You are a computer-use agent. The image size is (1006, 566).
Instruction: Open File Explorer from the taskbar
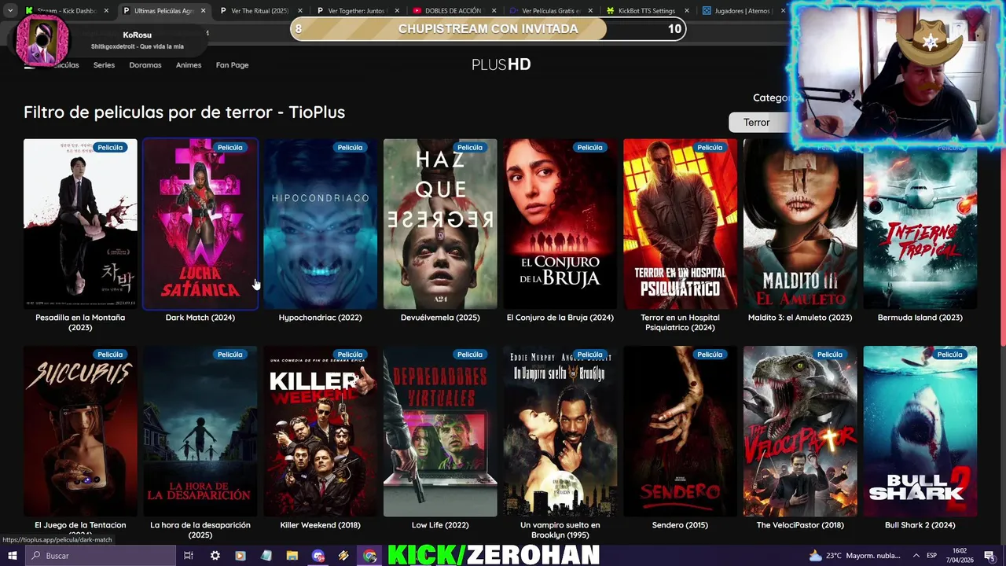coord(292,555)
